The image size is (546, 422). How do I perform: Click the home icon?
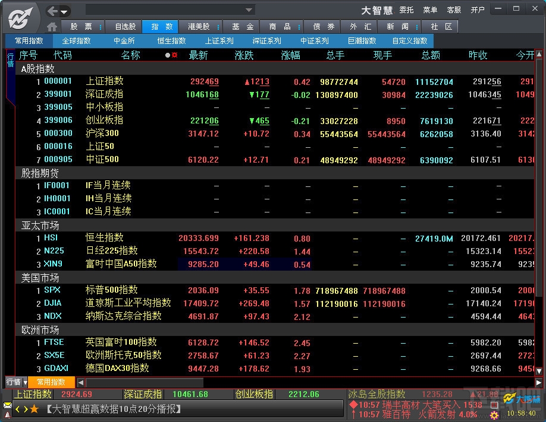pyautogui.click(x=52, y=27)
